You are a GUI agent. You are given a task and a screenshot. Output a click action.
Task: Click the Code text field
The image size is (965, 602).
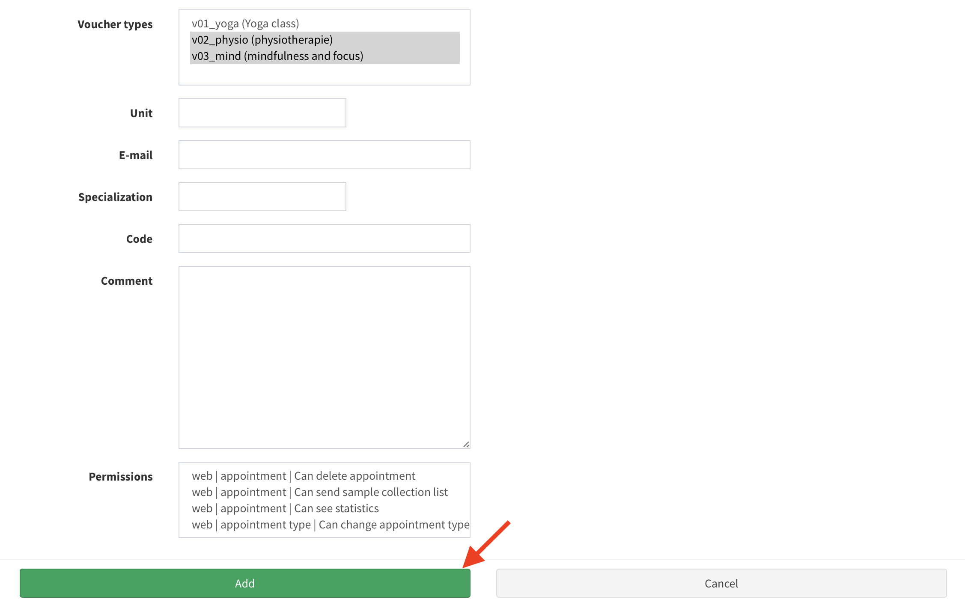[x=324, y=239]
